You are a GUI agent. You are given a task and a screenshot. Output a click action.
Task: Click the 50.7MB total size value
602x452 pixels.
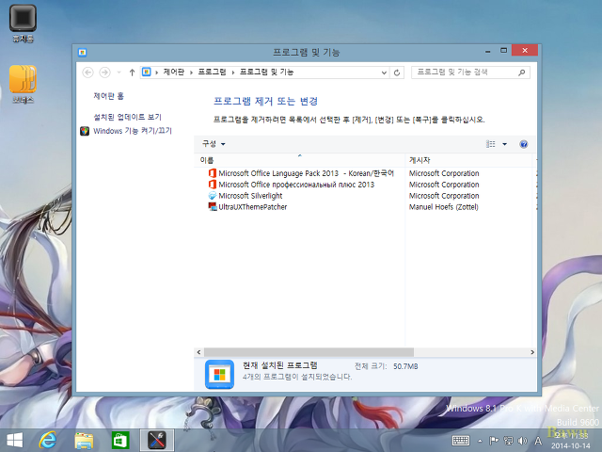405,366
